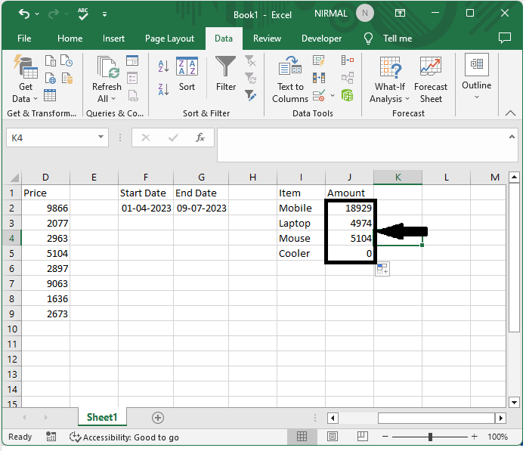The image size is (526, 451).
Task: Click the Undo arrow icon
Action: (24, 14)
